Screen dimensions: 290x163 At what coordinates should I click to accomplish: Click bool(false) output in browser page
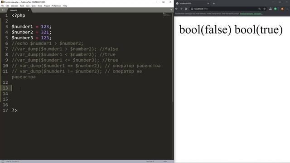point(205,30)
